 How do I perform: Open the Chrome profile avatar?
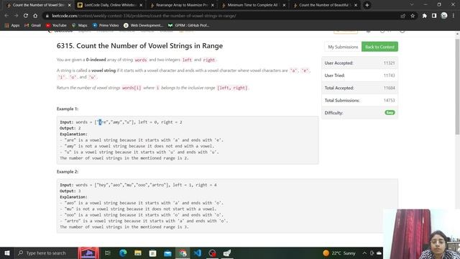point(444,16)
